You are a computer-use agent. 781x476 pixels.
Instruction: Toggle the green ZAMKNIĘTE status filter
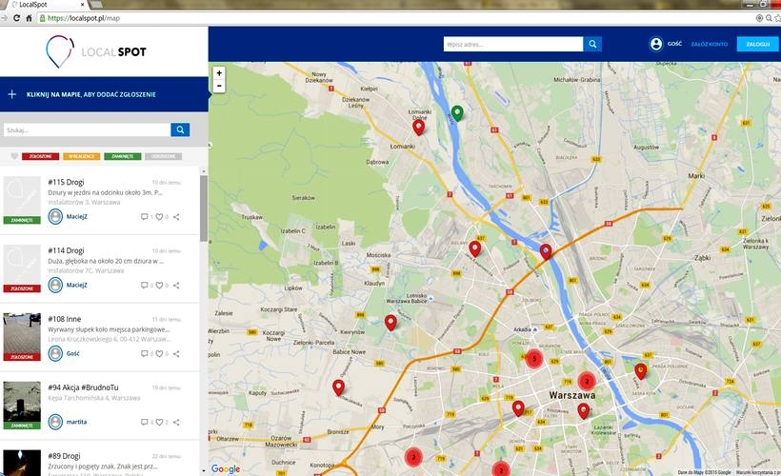tap(123, 156)
